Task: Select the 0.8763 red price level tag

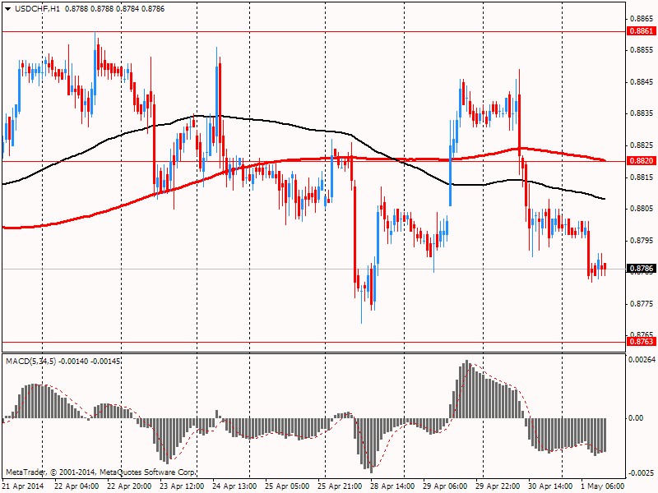Action: point(642,342)
